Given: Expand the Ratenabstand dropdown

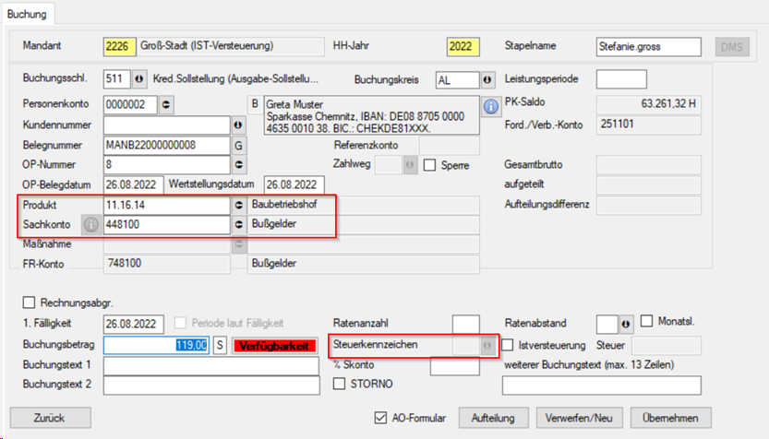Looking at the screenshot, I should pos(626,324).
